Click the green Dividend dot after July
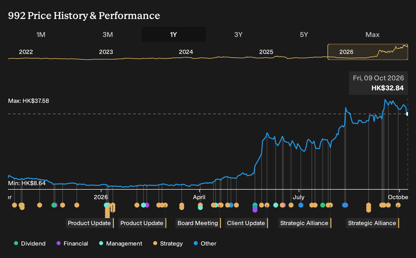 click(x=323, y=205)
